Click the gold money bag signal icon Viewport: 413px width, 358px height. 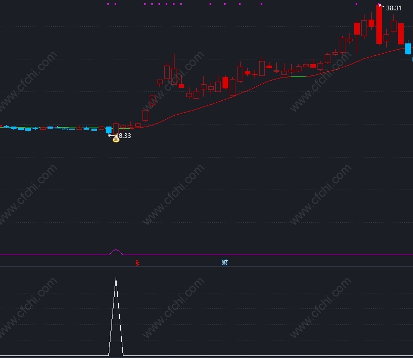(x=116, y=139)
